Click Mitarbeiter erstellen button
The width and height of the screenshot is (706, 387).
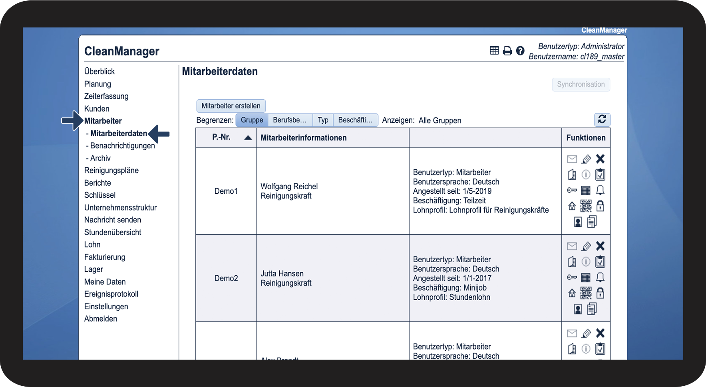(x=231, y=106)
